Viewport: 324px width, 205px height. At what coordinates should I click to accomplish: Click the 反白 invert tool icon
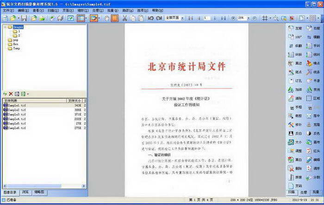[295, 133]
